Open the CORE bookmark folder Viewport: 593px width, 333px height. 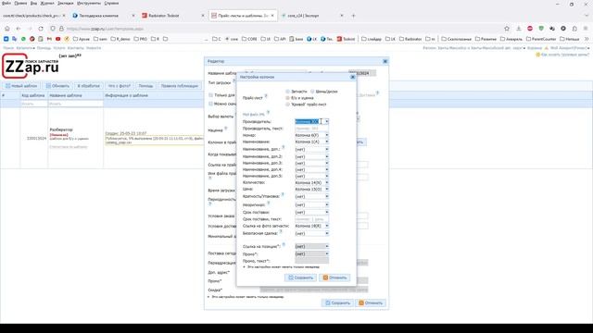pyautogui.click(x=249, y=39)
